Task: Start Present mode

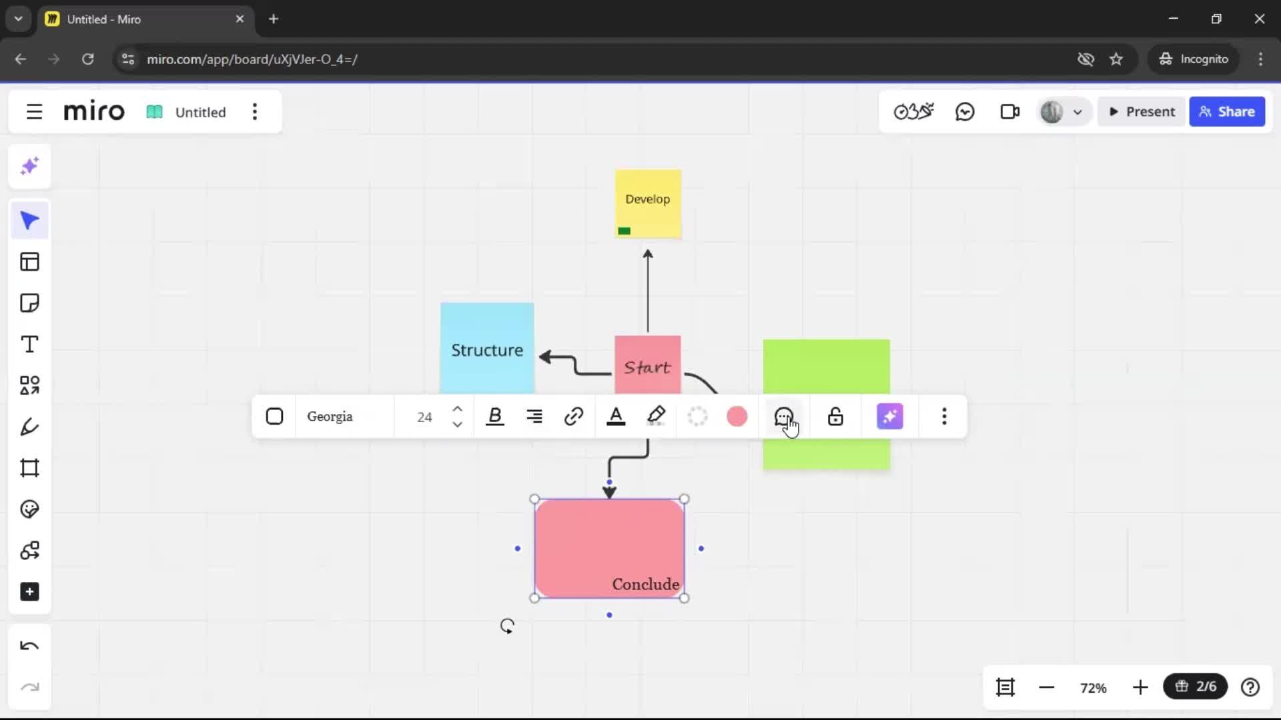Action: click(x=1142, y=111)
